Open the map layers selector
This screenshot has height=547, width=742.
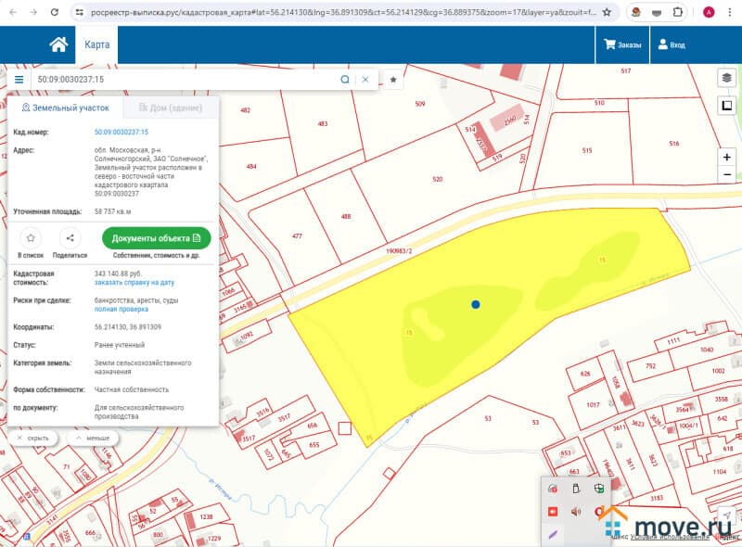727,78
